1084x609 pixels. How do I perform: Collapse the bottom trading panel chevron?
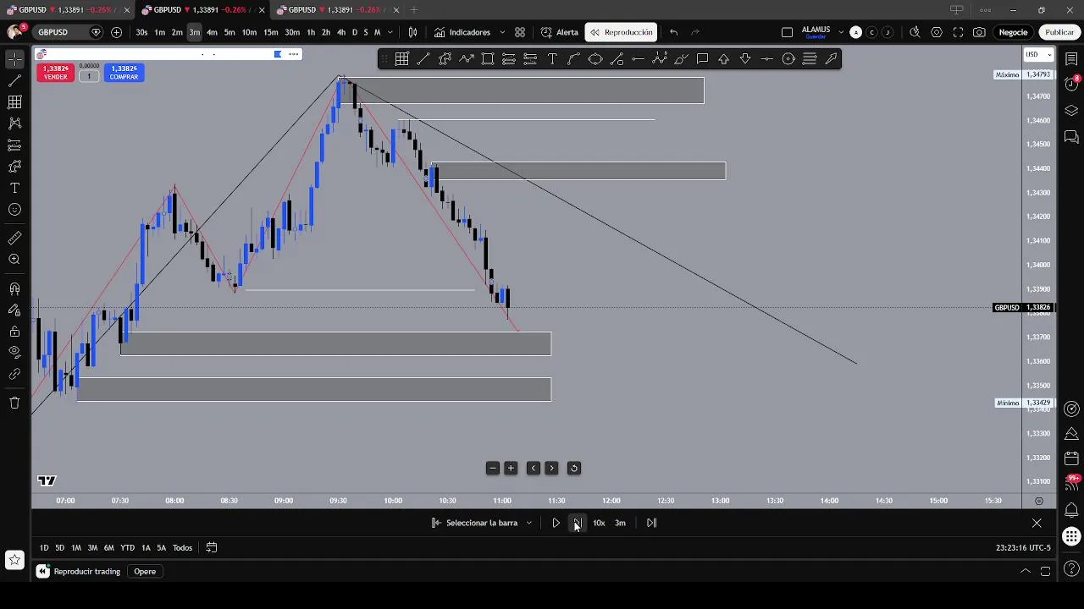coord(1026,571)
